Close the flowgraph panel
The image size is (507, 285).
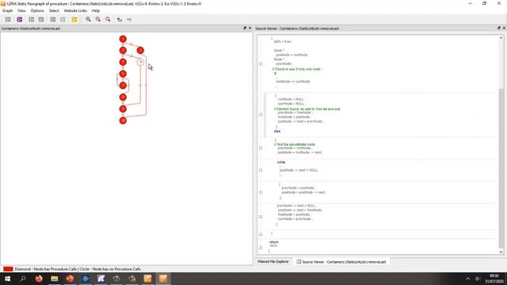coord(250,28)
